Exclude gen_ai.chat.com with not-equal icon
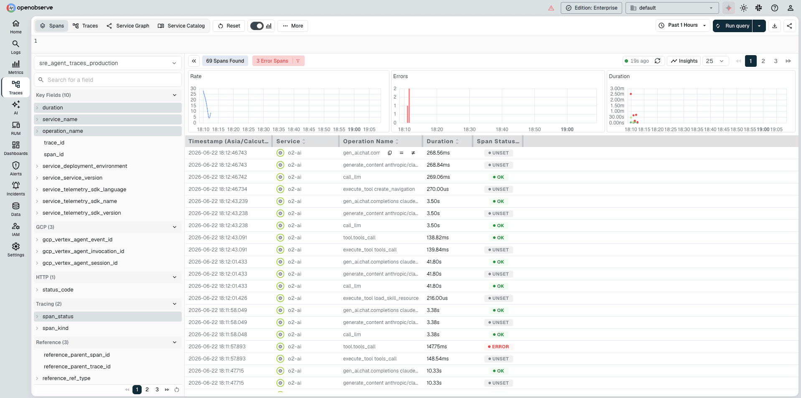The image size is (801, 398). coord(413,153)
